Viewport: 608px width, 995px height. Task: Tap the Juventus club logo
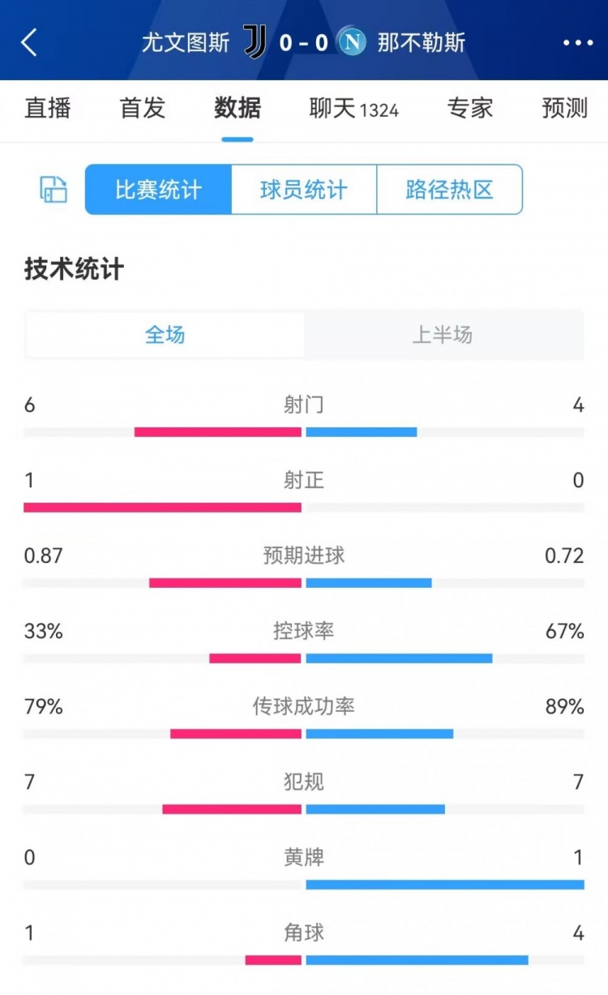[x=255, y=41]
